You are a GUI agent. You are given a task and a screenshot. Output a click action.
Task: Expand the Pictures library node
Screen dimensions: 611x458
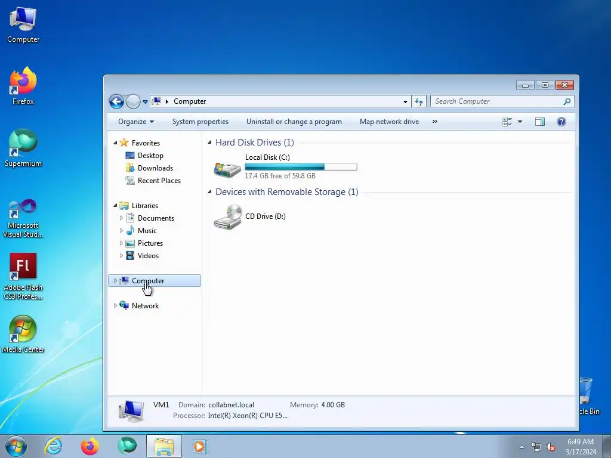click(x=121, y=243)
